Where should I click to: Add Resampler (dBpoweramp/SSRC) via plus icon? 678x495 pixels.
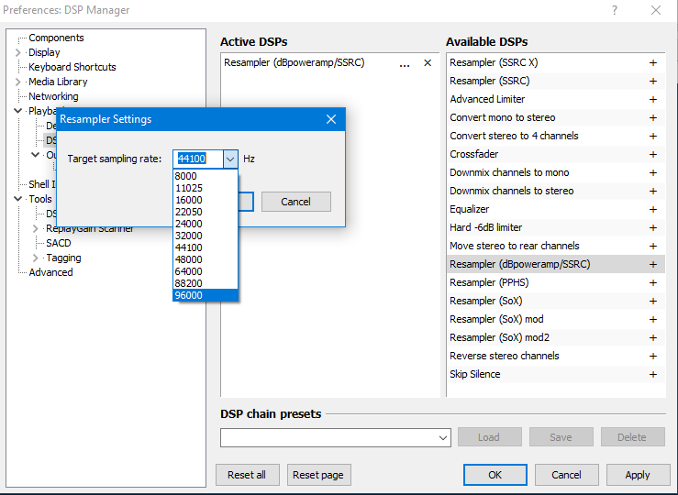point(653,264)
